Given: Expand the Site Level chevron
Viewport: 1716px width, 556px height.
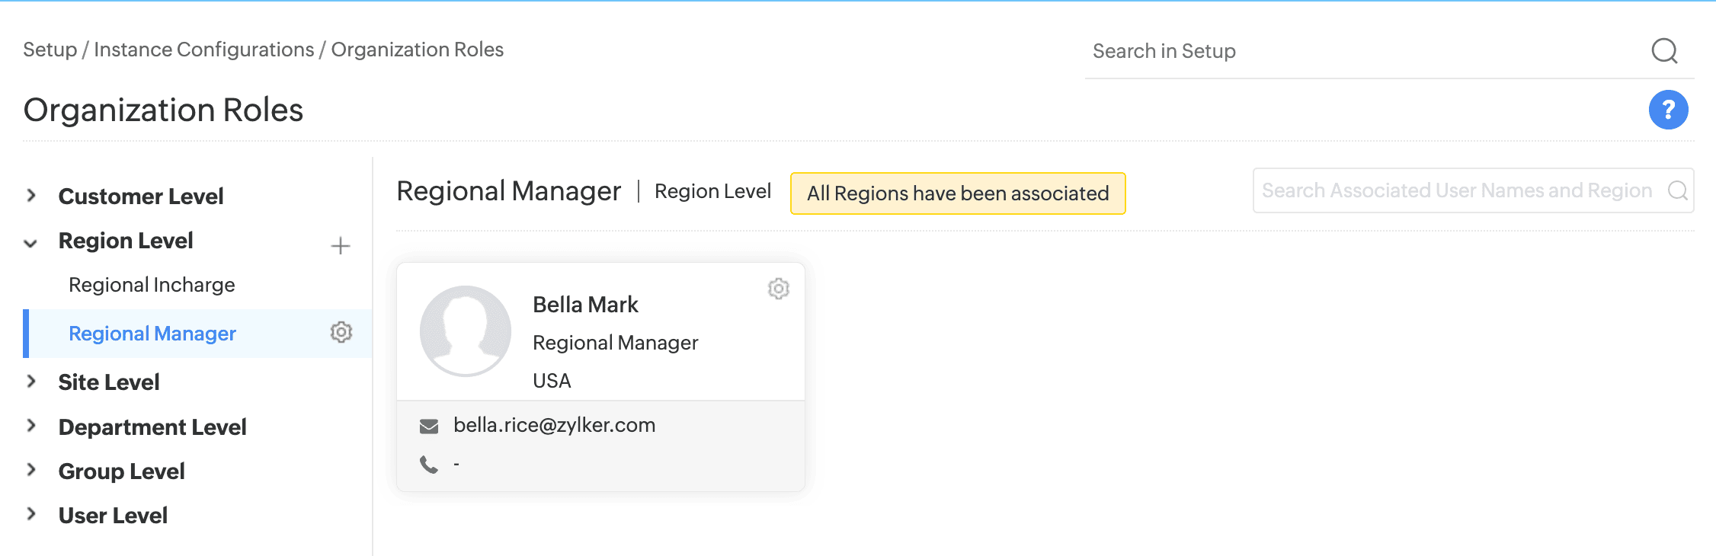Looking at the screenshot, I should (31, 382).
